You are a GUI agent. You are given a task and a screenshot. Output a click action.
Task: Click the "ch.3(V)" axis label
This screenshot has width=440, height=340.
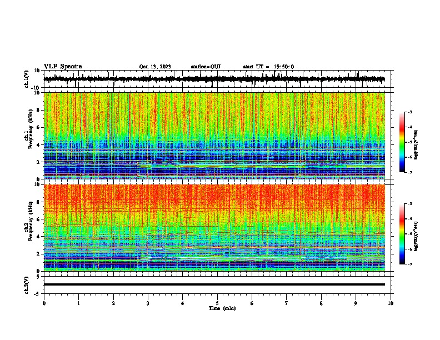[x=26, y=285]
